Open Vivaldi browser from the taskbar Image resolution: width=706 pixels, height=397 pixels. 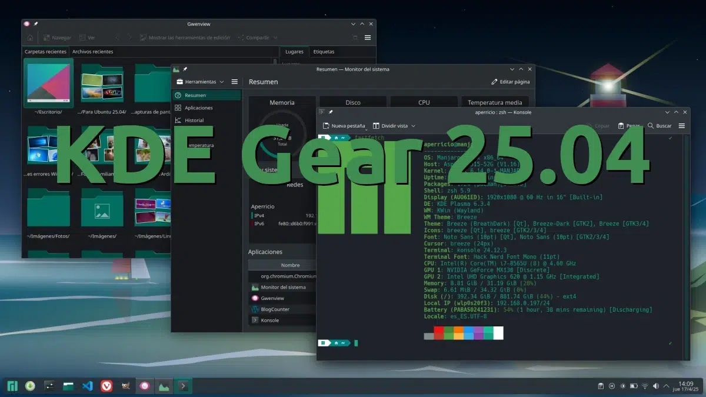[x=106, y=386]
